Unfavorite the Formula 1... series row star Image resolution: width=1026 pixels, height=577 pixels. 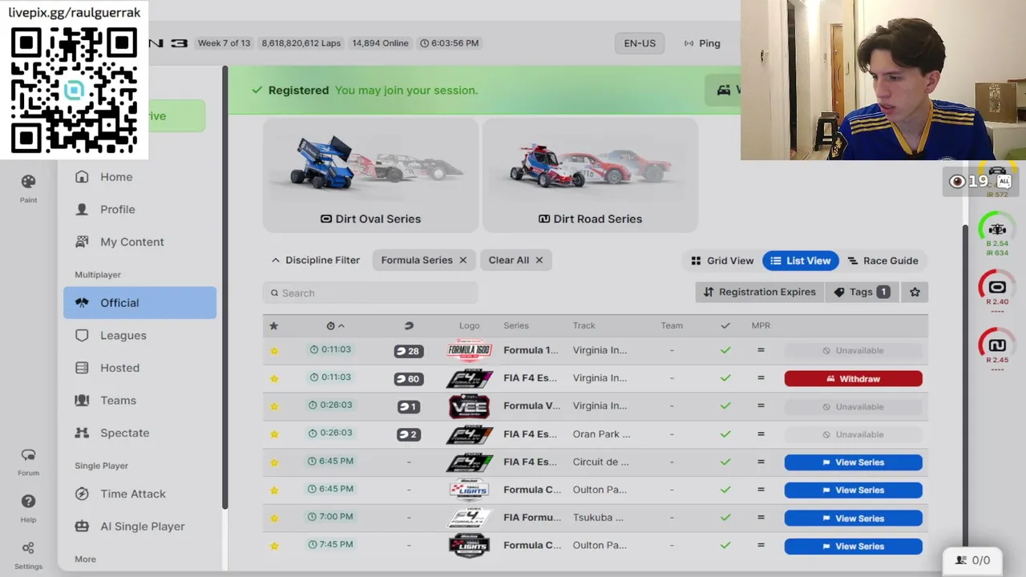(274, 351)
